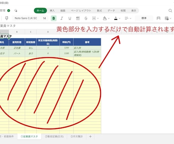Viewport: 174px width, 144px height.
Task: Click the fill color bucket icon
Action: point(105,18)
